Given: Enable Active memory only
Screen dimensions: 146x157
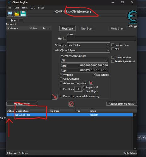Looking at the screenshot, I should pos(61,83).
